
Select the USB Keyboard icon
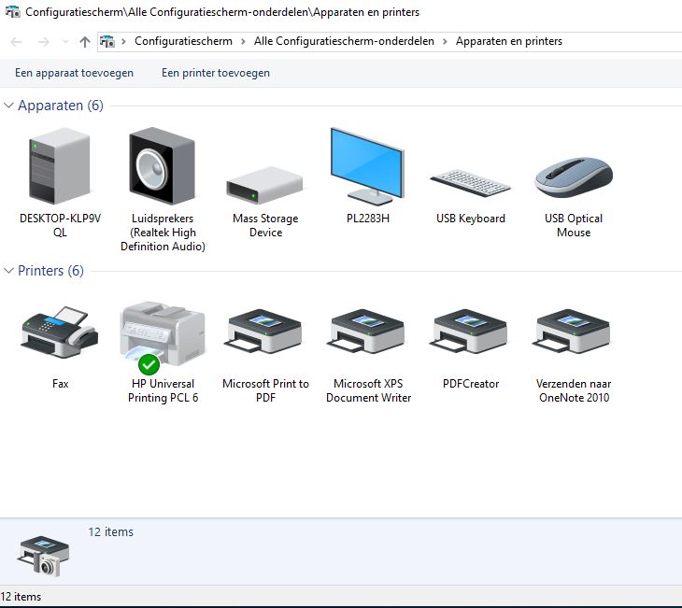470,183
